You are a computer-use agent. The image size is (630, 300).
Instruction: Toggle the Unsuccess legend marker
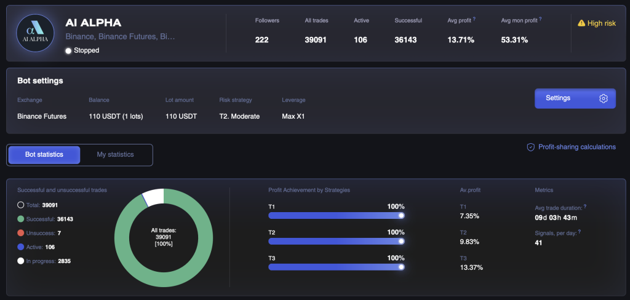(x=20, y=233)
